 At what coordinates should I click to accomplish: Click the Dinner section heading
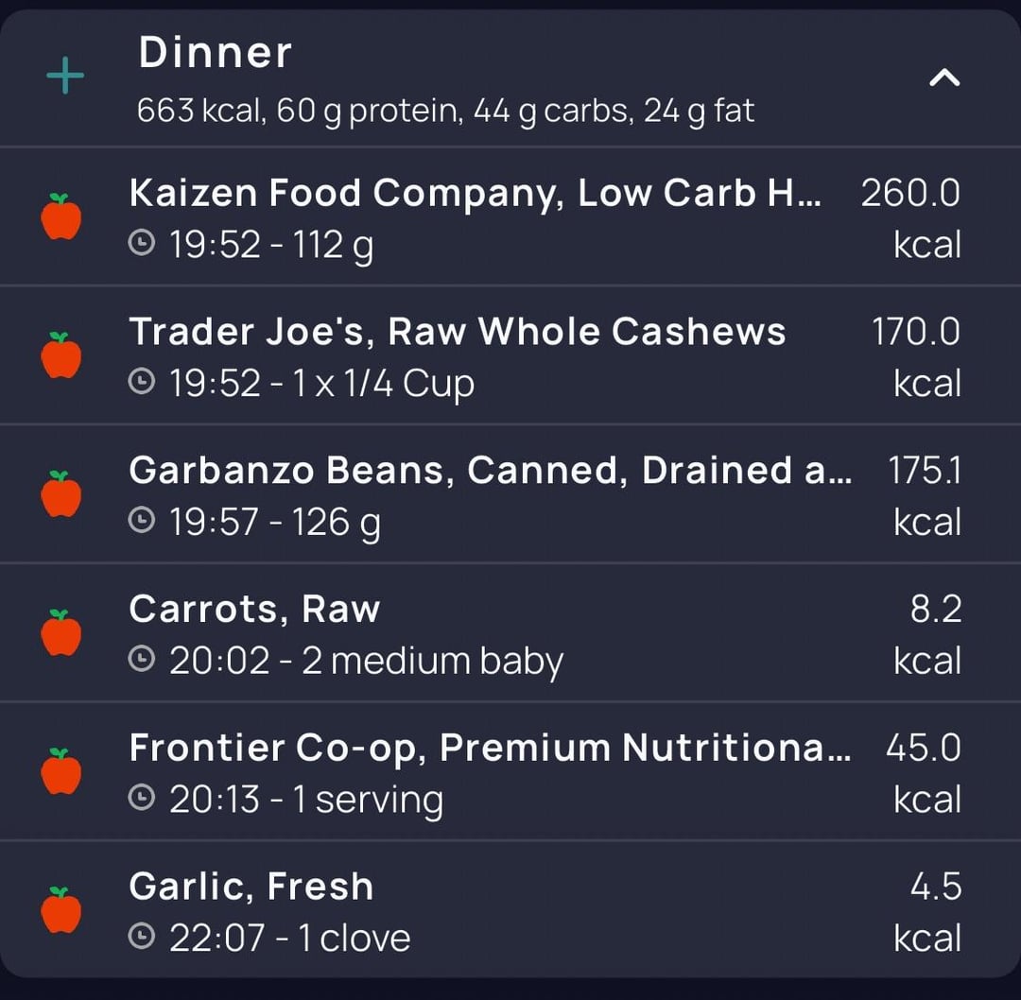(x=215, y=53)
